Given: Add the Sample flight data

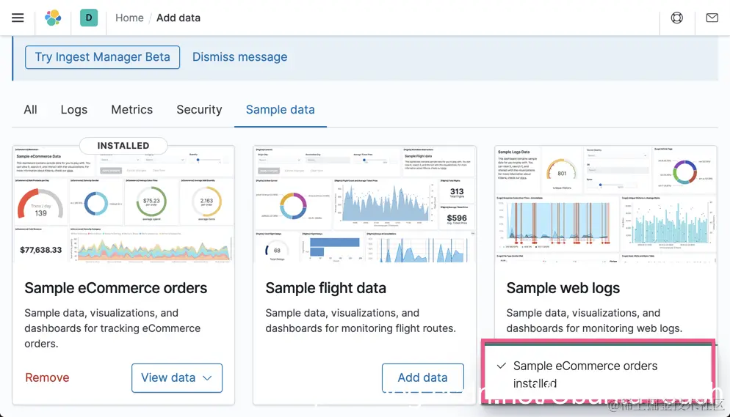Looking at the screenshot, I should (x=422, y=378).
